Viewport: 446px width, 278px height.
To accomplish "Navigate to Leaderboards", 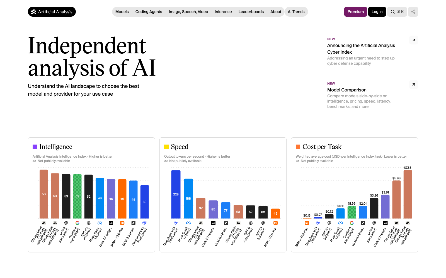I will point(251,12).
